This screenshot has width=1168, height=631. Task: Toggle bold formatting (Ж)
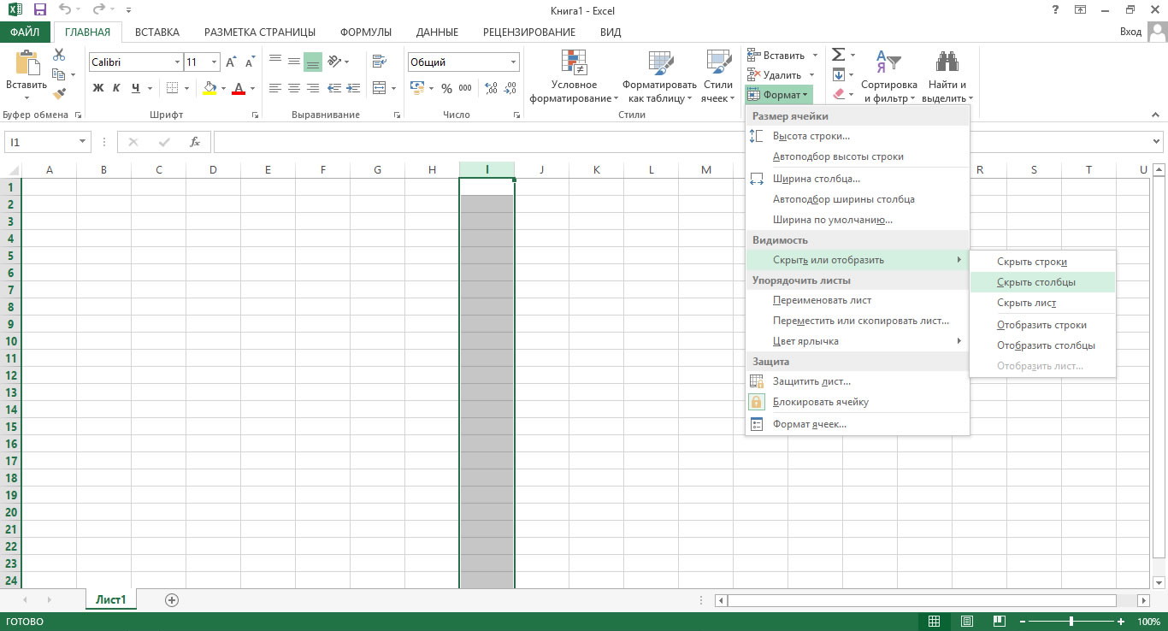tap(97, 88)
